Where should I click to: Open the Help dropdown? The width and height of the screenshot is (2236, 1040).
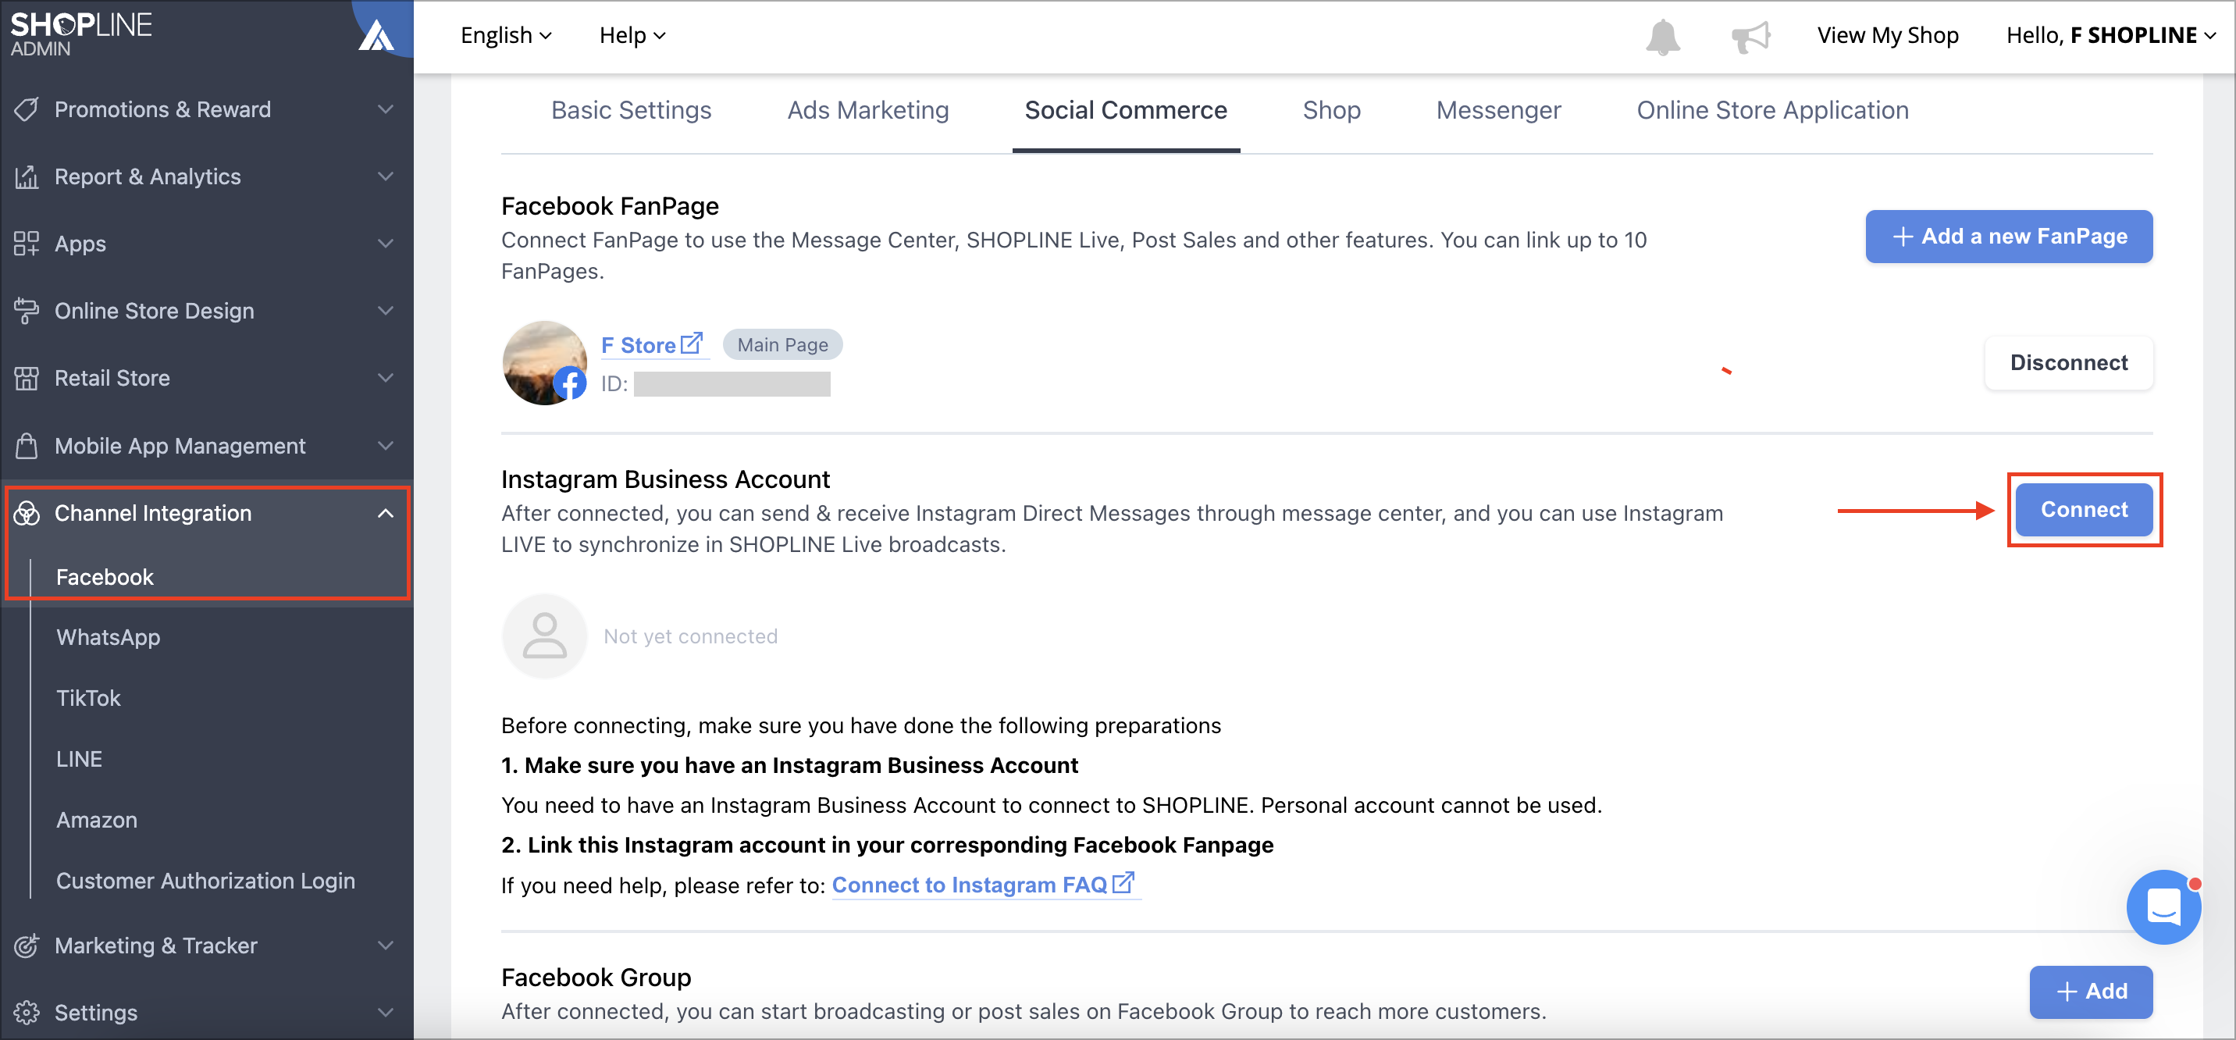point(632,36)
